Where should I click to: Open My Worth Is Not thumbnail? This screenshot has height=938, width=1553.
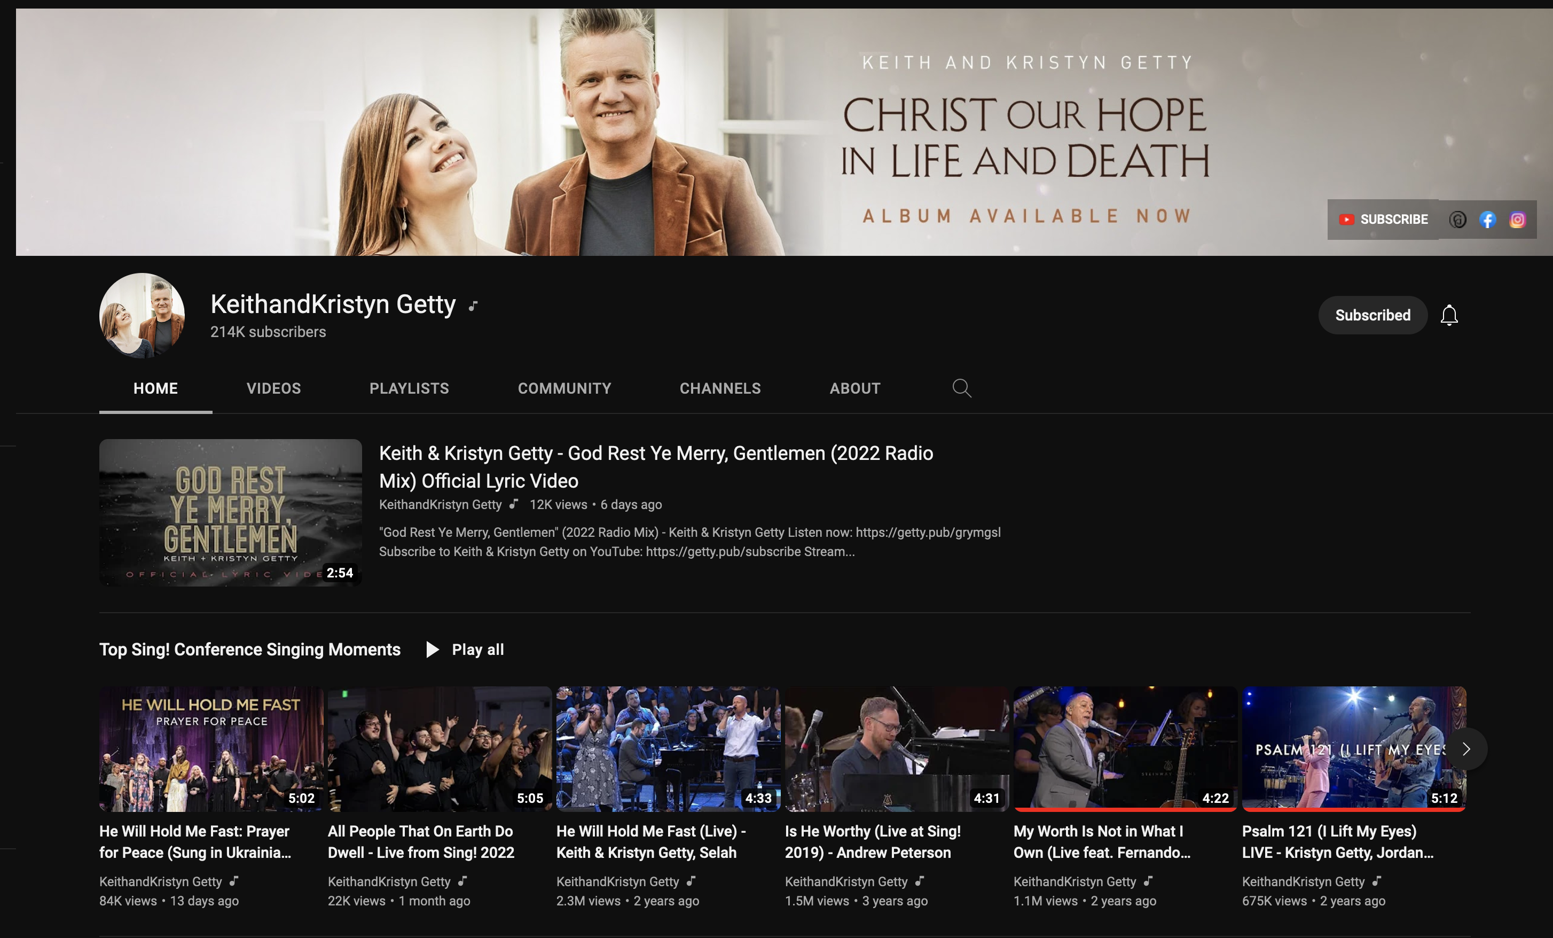1125,749
